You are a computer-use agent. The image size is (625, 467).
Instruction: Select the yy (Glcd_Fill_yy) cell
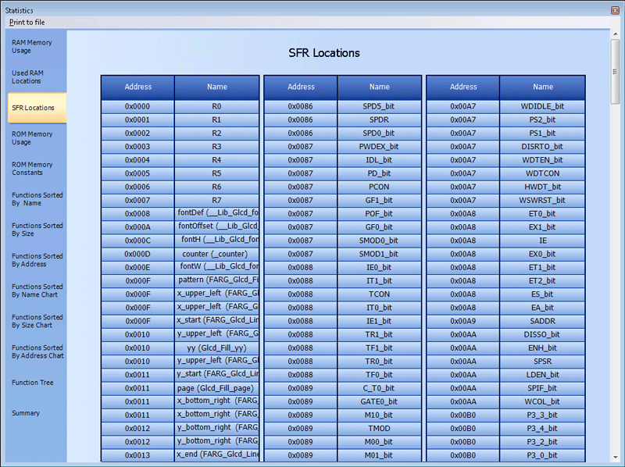[217, 348]
